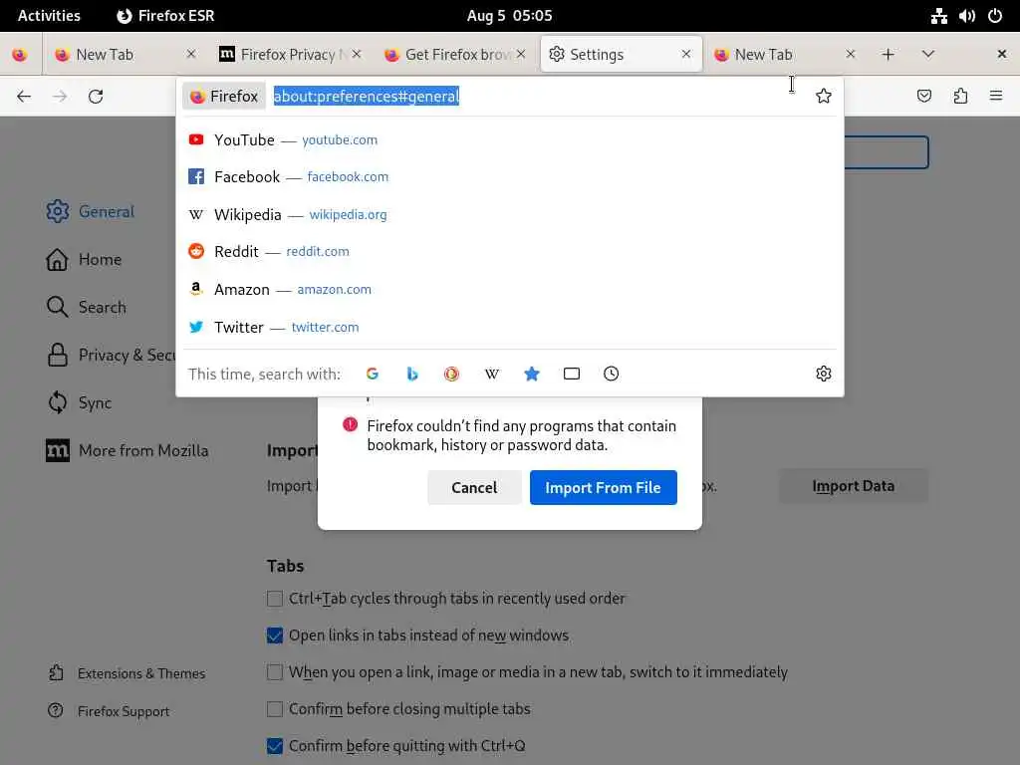Viewport: 1020px width, 765px height.
Task: Click the address bar URL text
Action: click(x=367, y=97)
